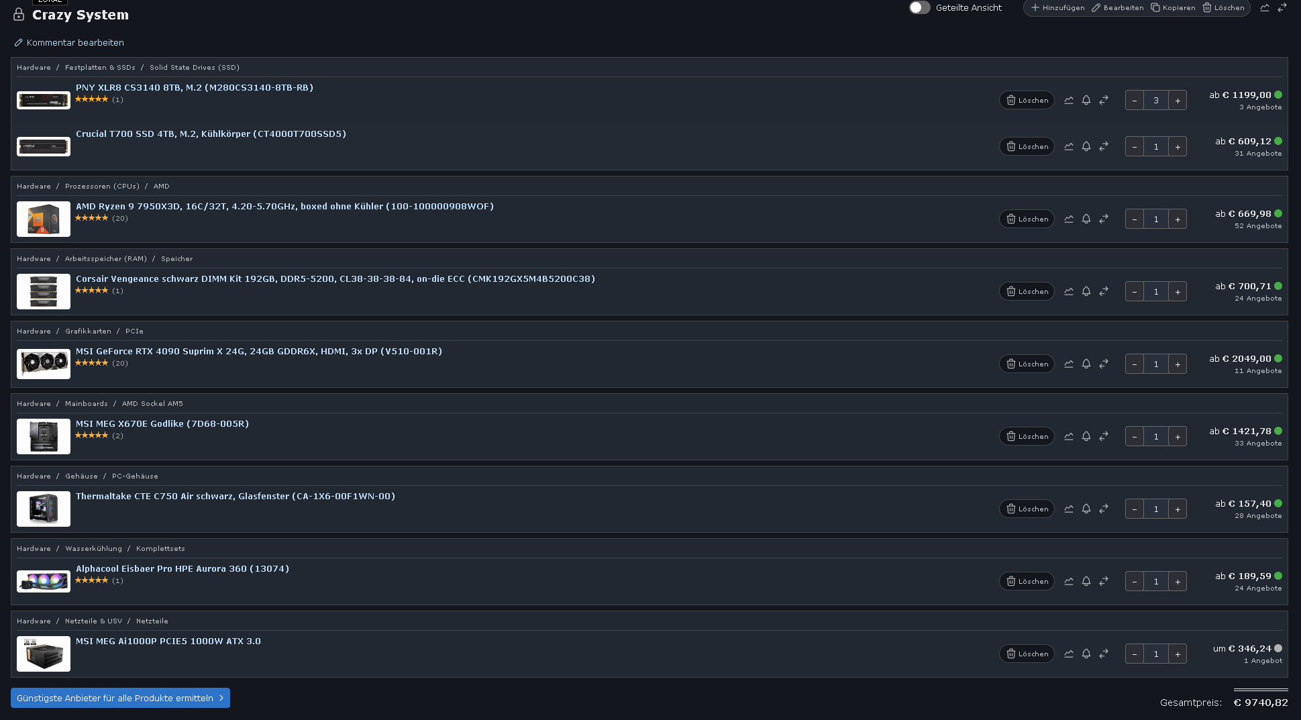Click swap icon for MSI MEG X670E Godlike
This screenshot has height=720, width=1301.
(1104, 436)
